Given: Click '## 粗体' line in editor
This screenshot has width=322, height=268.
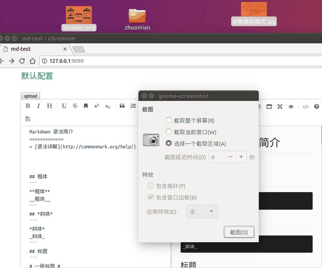Looking at the screenshot, I should tap(39, 176).
